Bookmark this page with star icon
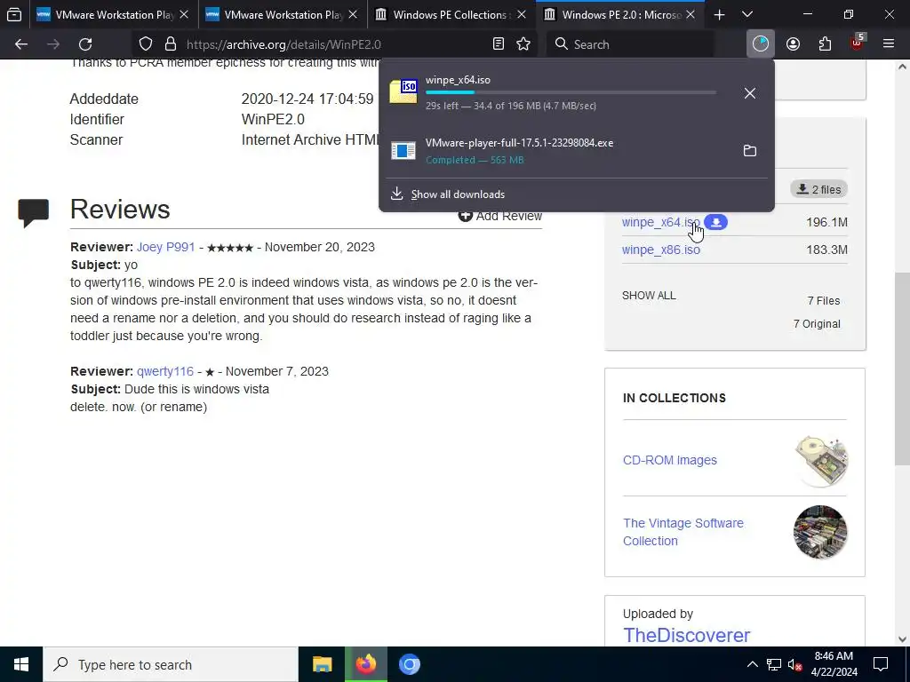 pos(523,44)
